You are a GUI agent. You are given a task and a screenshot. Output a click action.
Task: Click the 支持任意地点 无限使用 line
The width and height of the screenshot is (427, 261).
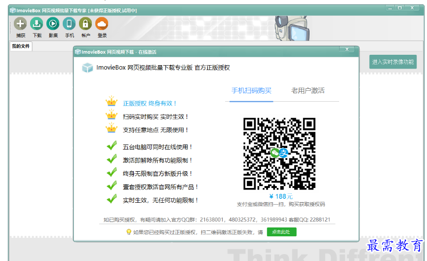(x=155, y=130)
